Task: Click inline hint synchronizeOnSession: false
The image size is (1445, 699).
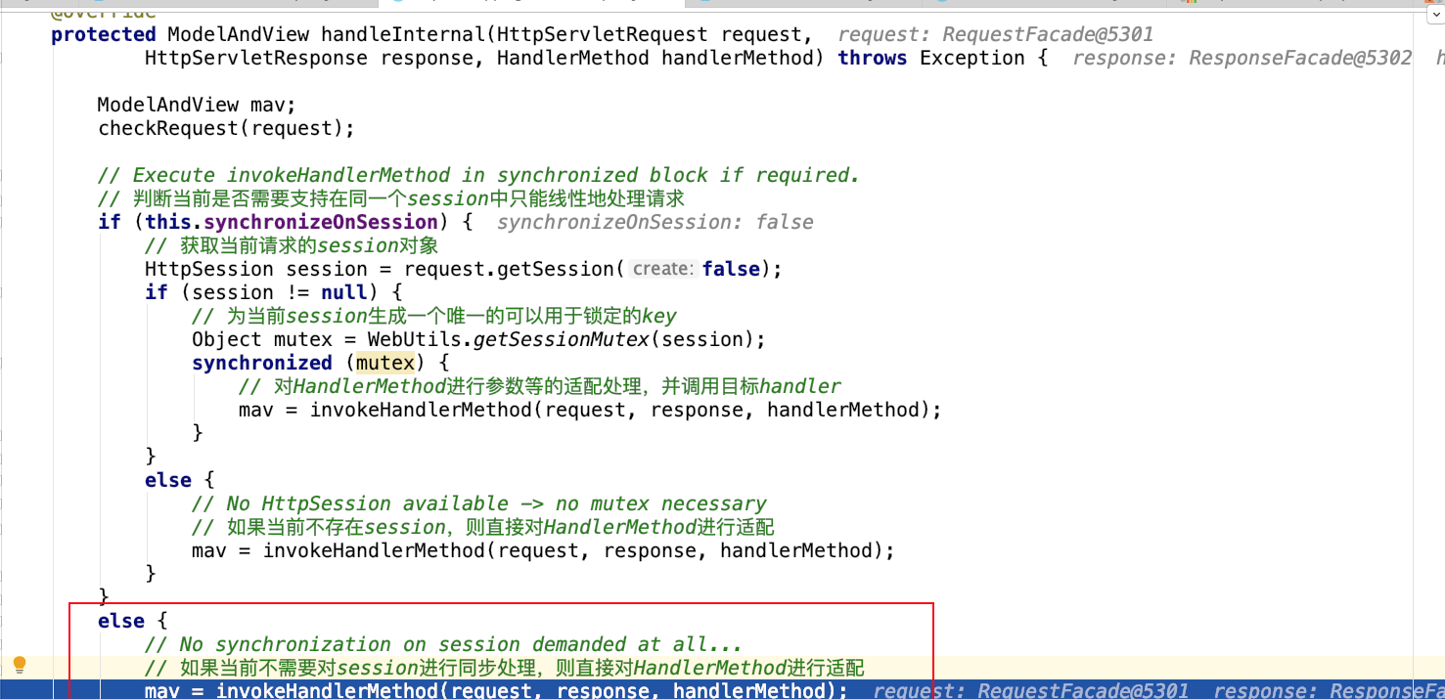Action: (x=655, y=222)
